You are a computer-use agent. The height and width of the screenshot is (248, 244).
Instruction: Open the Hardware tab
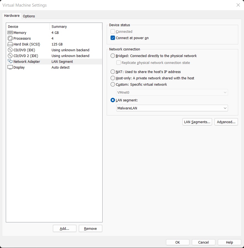pyautogui.click(x=12, y=16)
